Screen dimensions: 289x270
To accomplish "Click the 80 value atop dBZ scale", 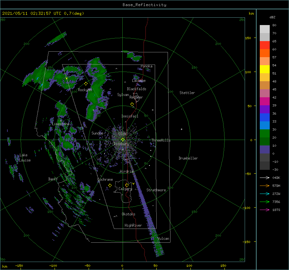I will coord(274,25).
